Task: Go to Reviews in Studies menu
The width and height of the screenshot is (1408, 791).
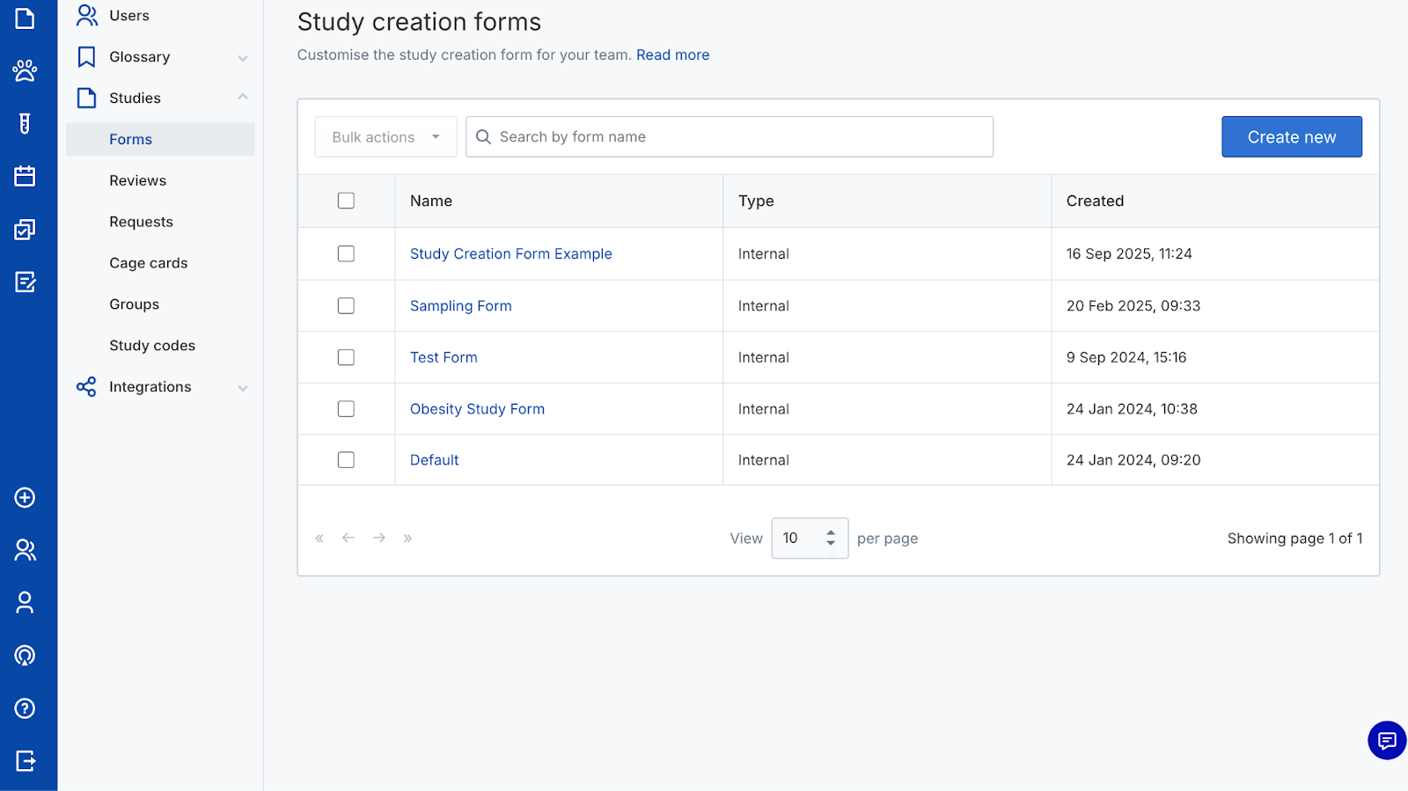Action: point(137,180)
